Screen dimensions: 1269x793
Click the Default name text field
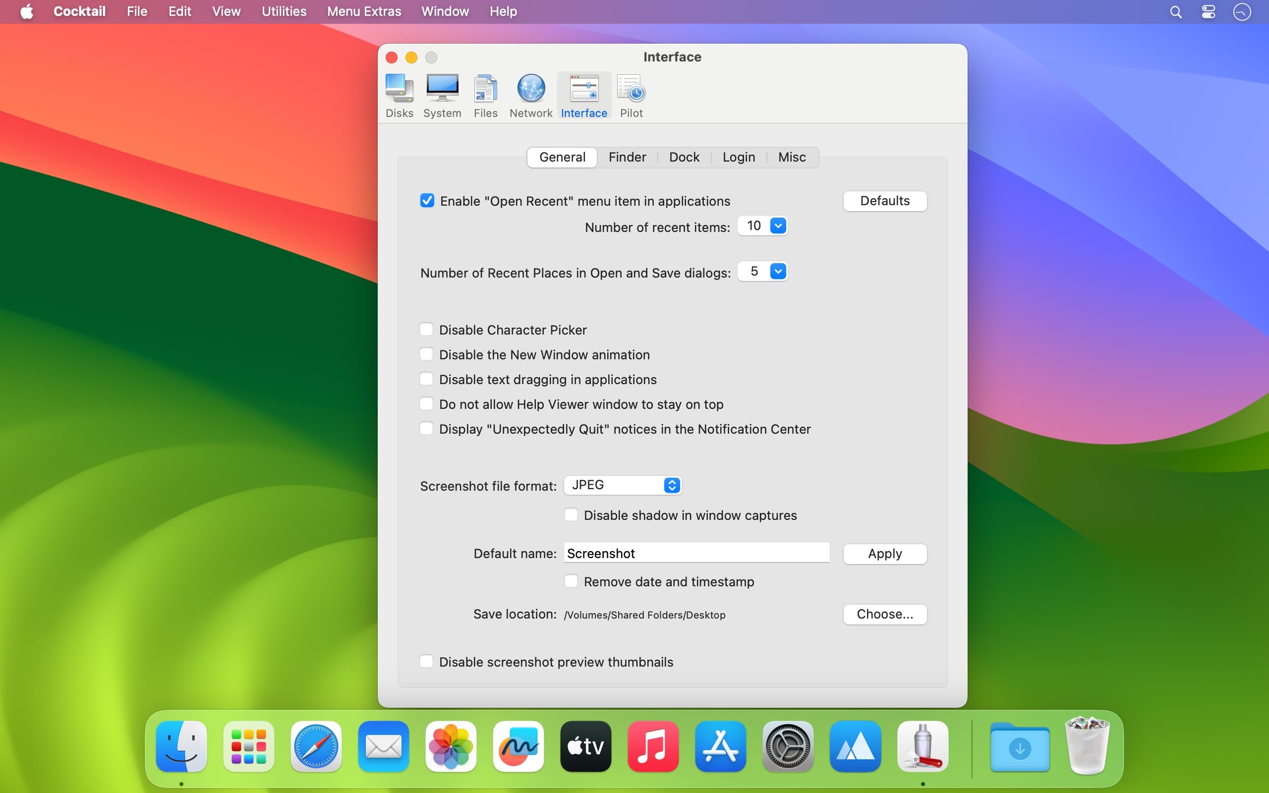pyautogui.click(x=696, y=553)
